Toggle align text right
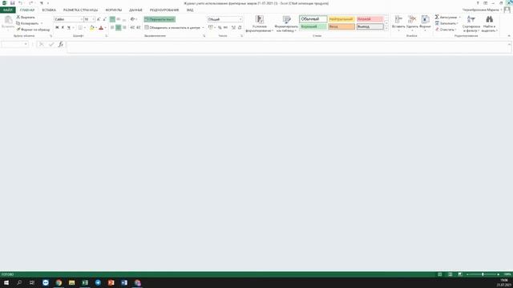 (x=124, y=28)
